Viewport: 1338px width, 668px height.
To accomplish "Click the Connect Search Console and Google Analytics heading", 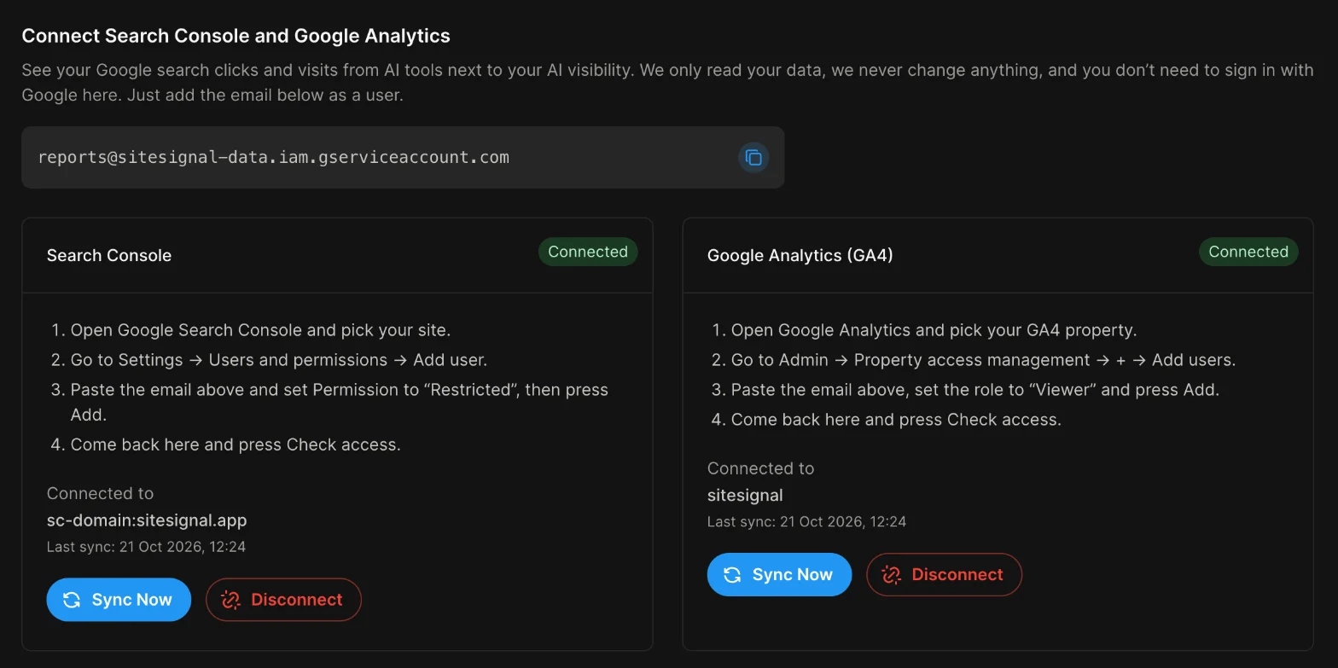I will pos(236,36).
